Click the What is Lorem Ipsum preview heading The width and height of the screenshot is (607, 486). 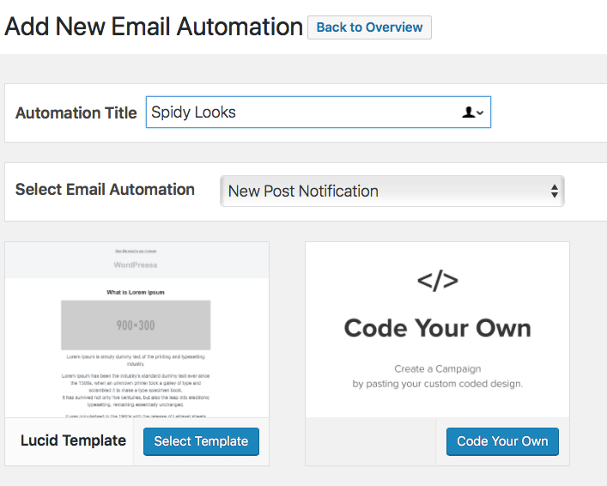(136, 293)
